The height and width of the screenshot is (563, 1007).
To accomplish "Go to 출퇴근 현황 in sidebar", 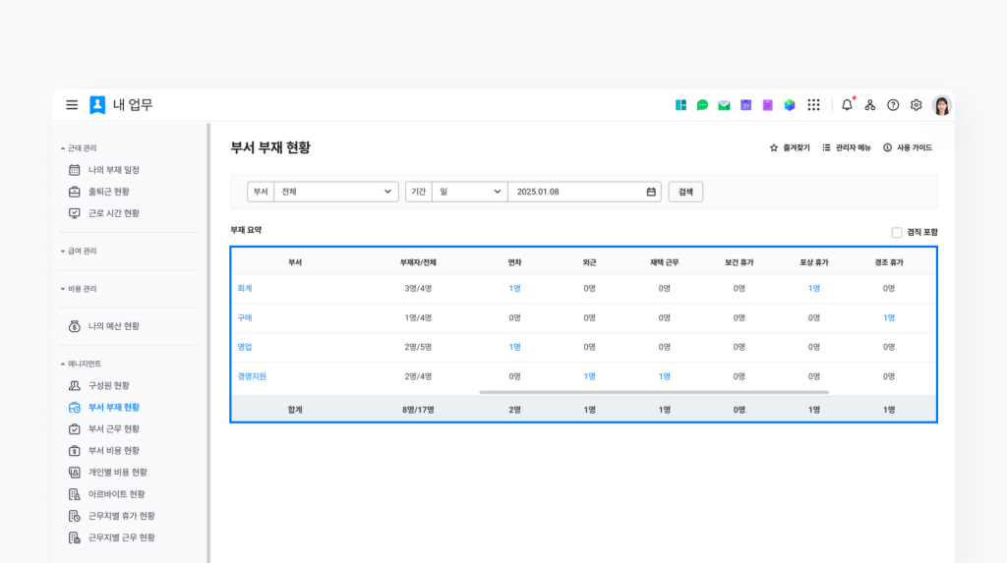I will pyautogui.click(x=108, y=192).
